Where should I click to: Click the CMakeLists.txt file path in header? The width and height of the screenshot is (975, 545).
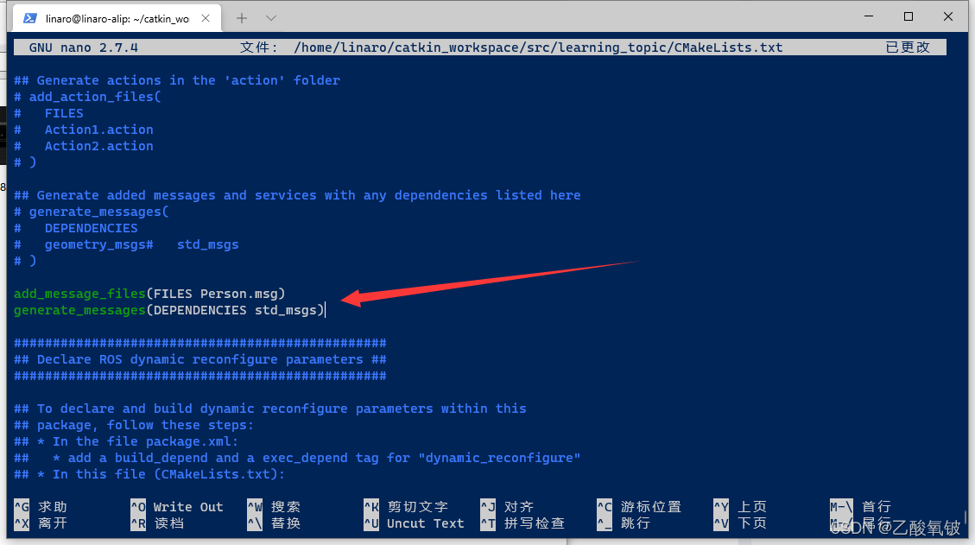pos(538,48)
